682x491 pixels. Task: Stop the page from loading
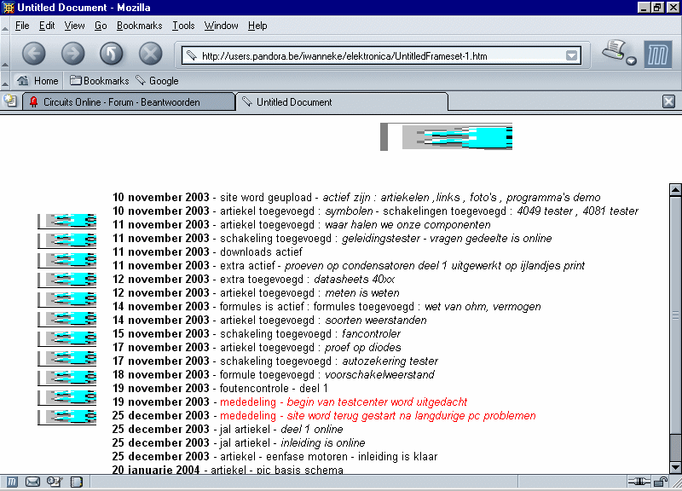pyautogui.click(x=151, y=54)
